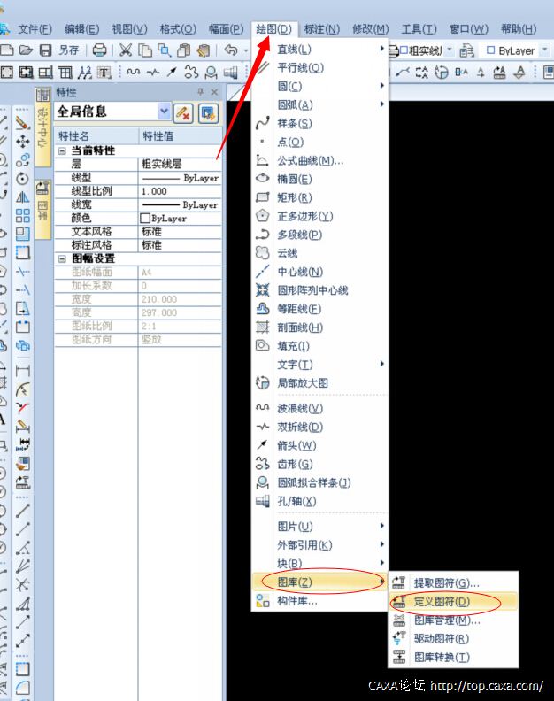Click the 另存 save-as button
This screenshot has height=701, width=554.
(69, 50)
